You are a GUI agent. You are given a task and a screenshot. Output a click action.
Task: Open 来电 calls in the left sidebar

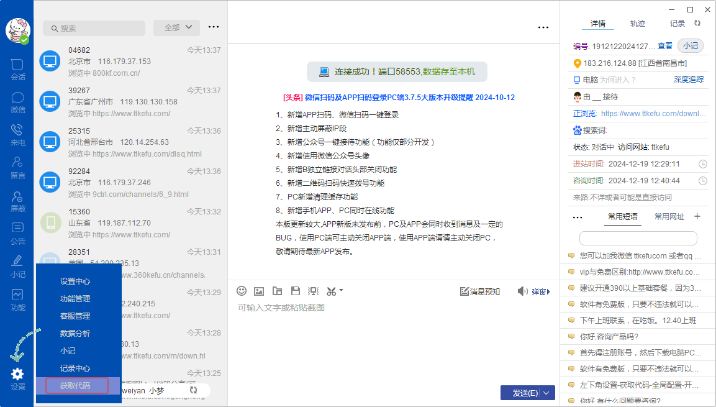tap(18, 133)
